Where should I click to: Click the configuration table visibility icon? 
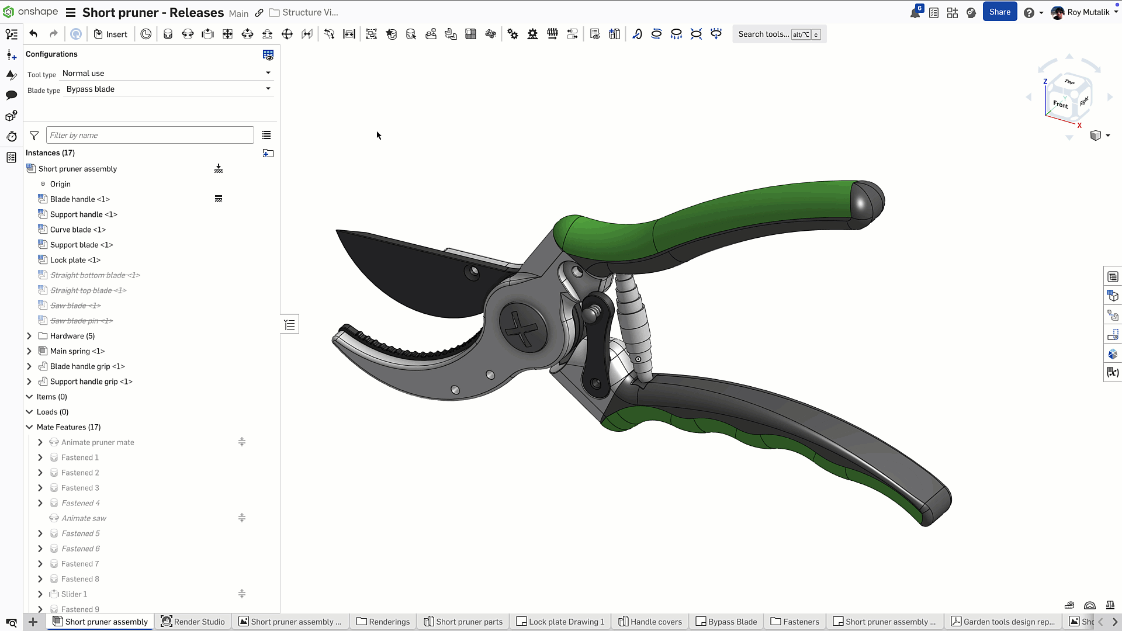pos(268,55)
